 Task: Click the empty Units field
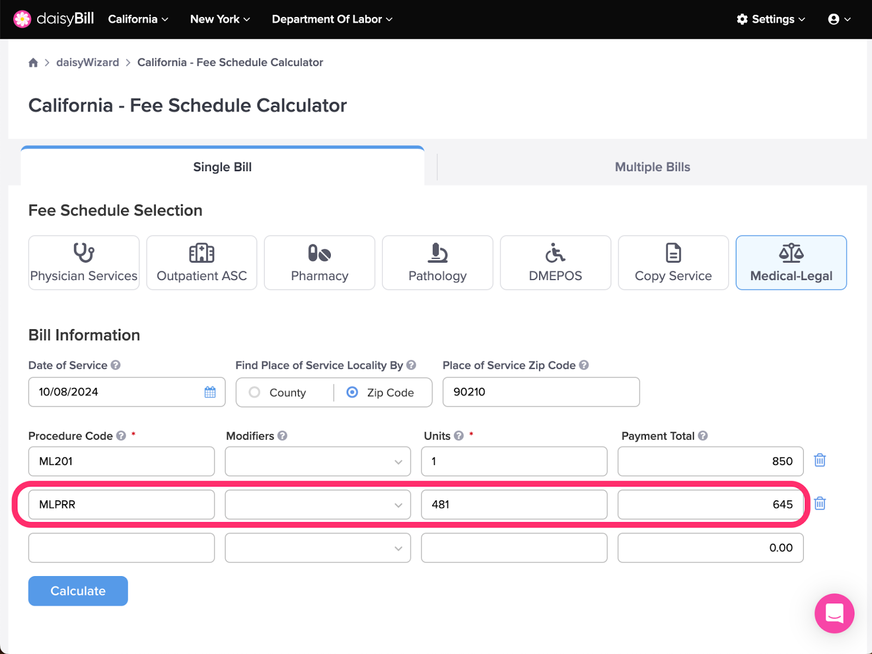514,548
